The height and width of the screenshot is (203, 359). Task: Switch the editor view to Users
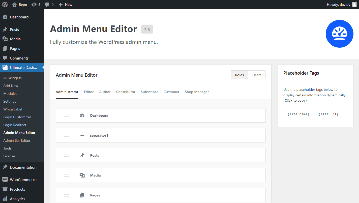tap(257, 75)
